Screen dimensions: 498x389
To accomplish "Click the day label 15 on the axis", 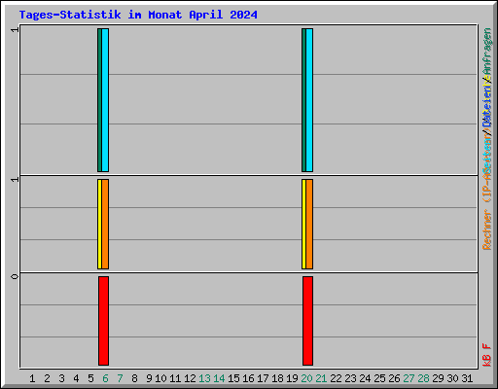I will 233,378.
